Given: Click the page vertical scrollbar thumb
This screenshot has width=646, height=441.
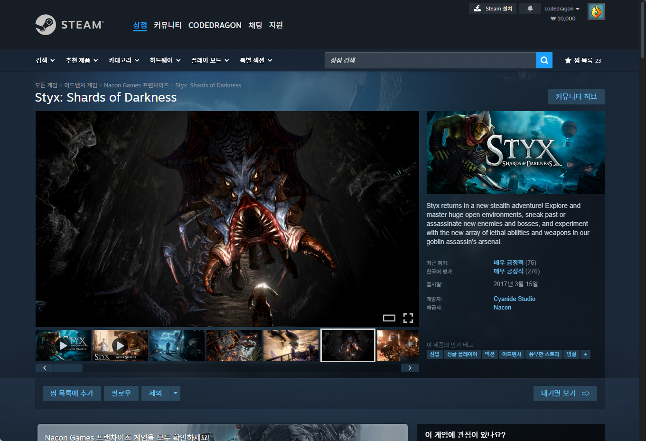Looking at the screenshot, I should [x=643, y=29].
